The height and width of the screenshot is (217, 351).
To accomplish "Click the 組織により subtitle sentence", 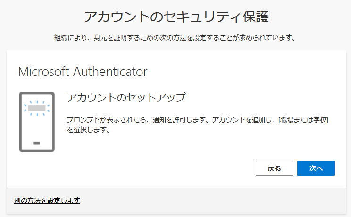I will pos(175,38).
